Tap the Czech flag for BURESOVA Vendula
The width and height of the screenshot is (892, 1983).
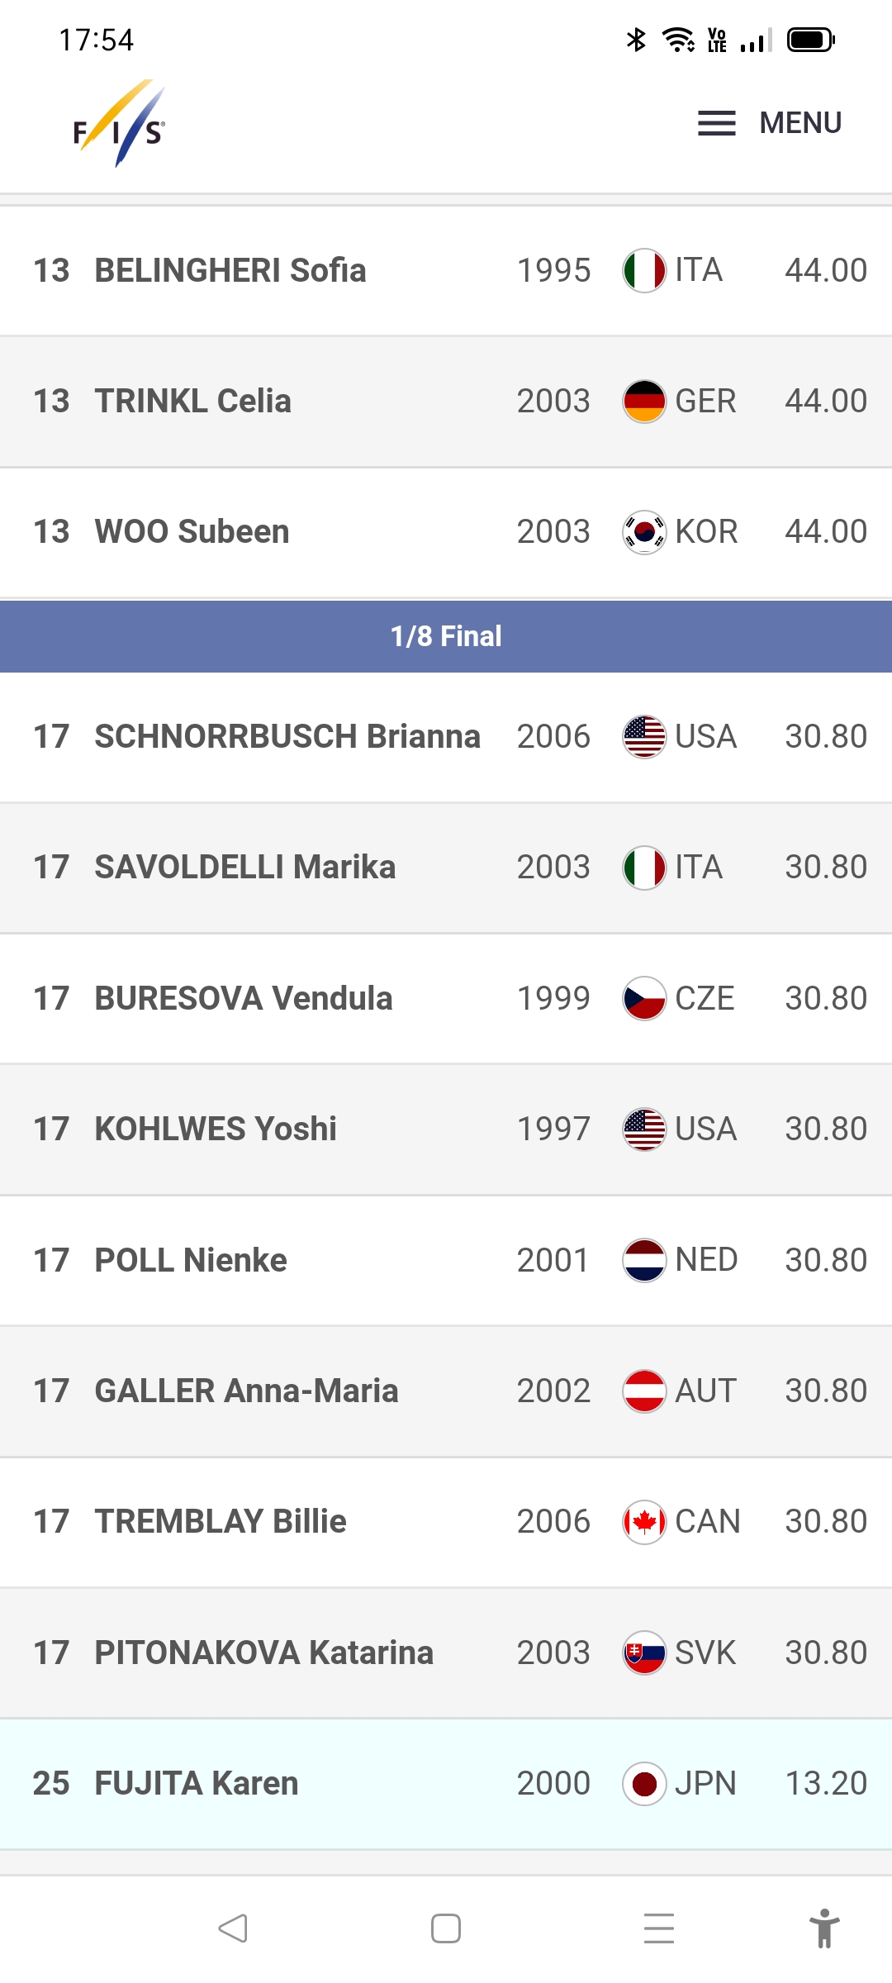644,998
